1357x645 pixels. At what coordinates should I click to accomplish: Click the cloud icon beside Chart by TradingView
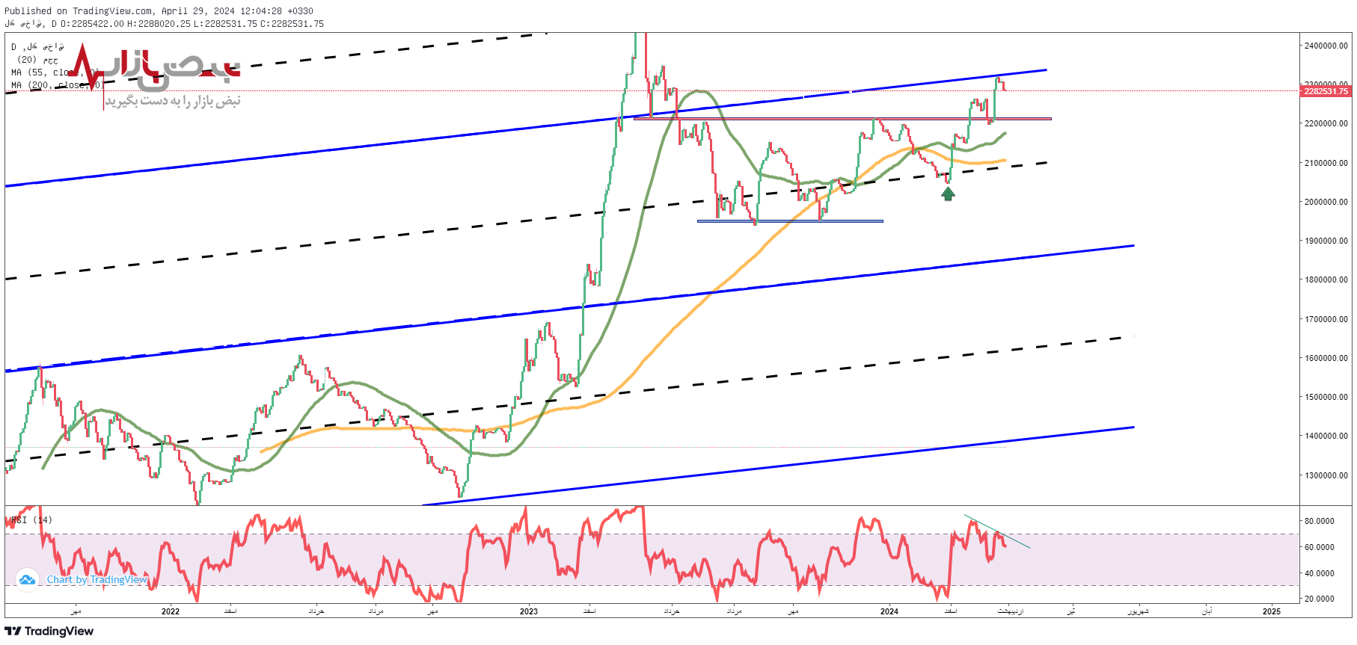(x=27, y=580)
